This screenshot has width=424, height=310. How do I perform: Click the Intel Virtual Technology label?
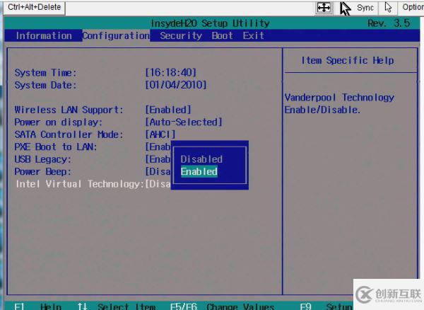[80, 184]
